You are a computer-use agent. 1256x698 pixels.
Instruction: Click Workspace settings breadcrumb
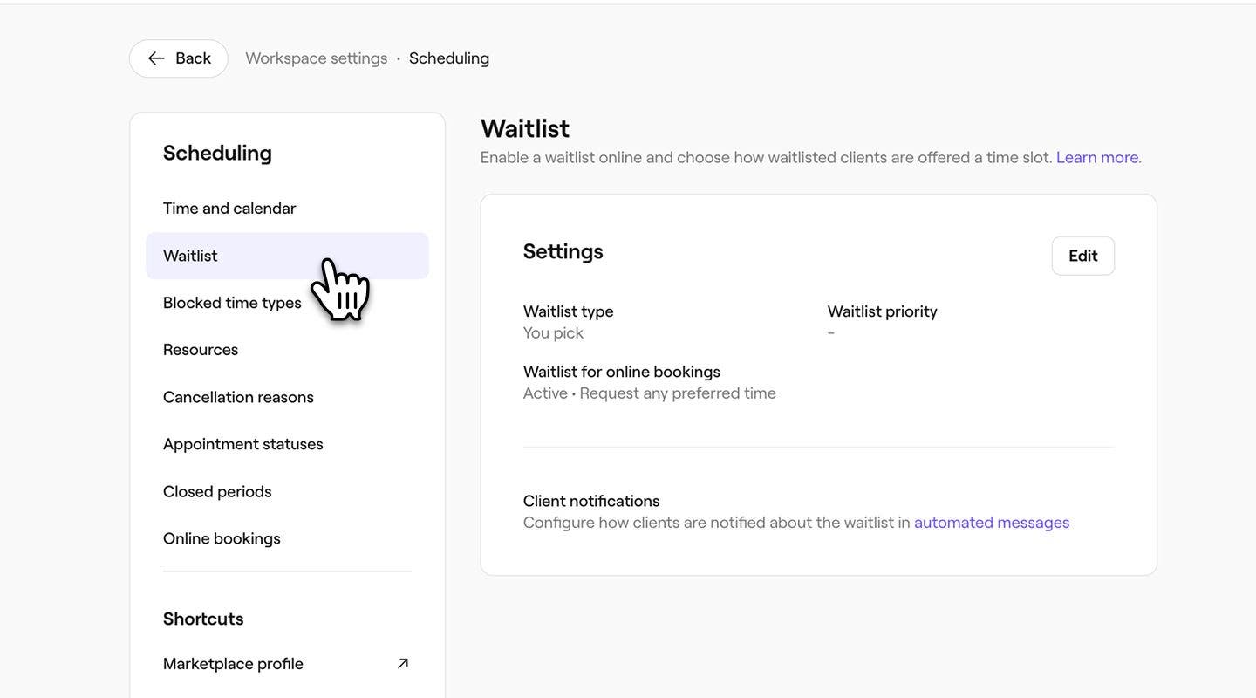tap(316, 58)
